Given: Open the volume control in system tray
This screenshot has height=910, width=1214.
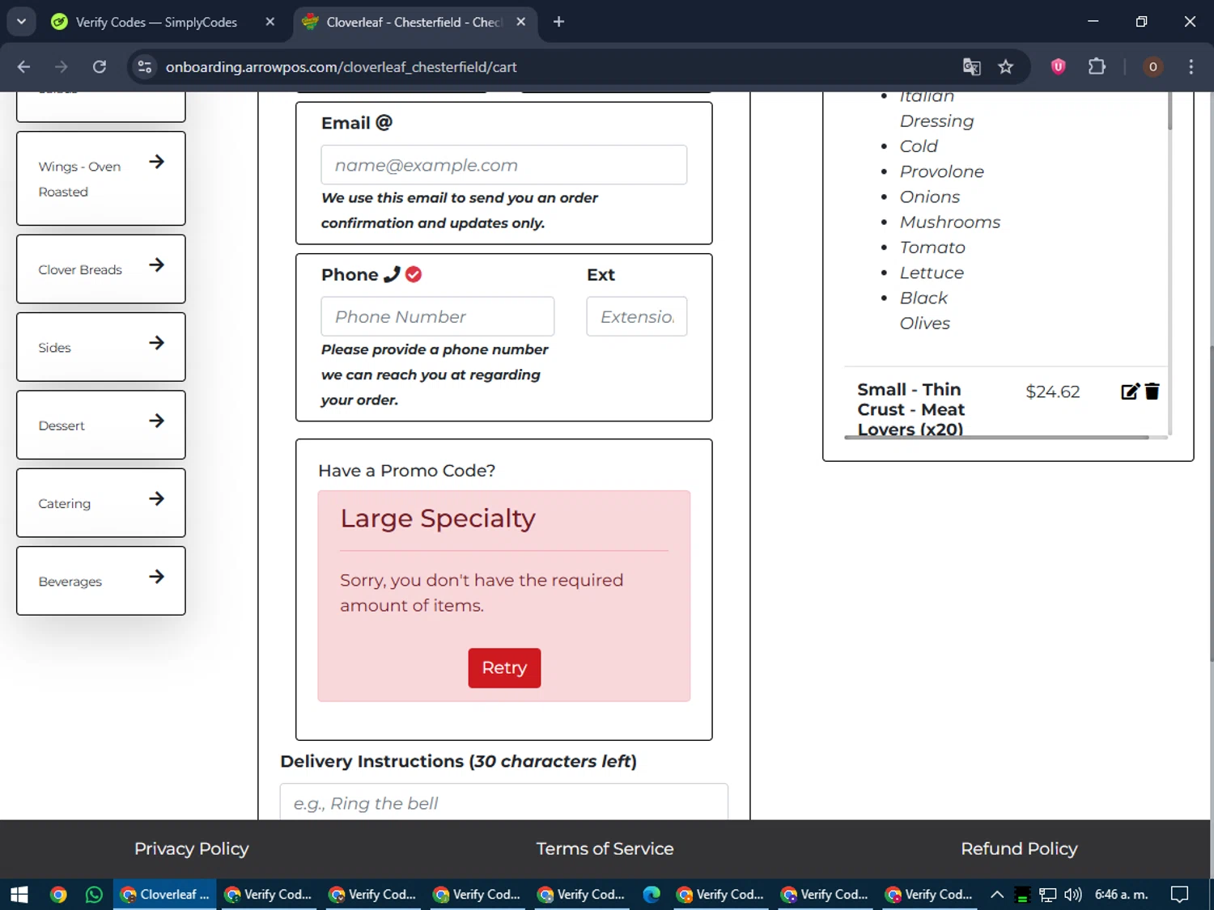Looking at the screenshot, I should tap(1073, 895).
